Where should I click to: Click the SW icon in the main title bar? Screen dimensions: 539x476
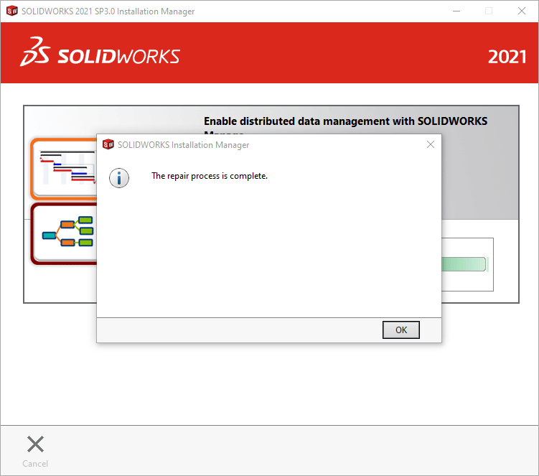click(12, 11)
